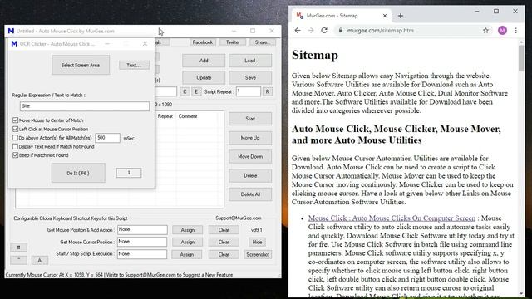Bookmark page with star icon
This screenshot has width=532, height=299.
coord(485,31)
